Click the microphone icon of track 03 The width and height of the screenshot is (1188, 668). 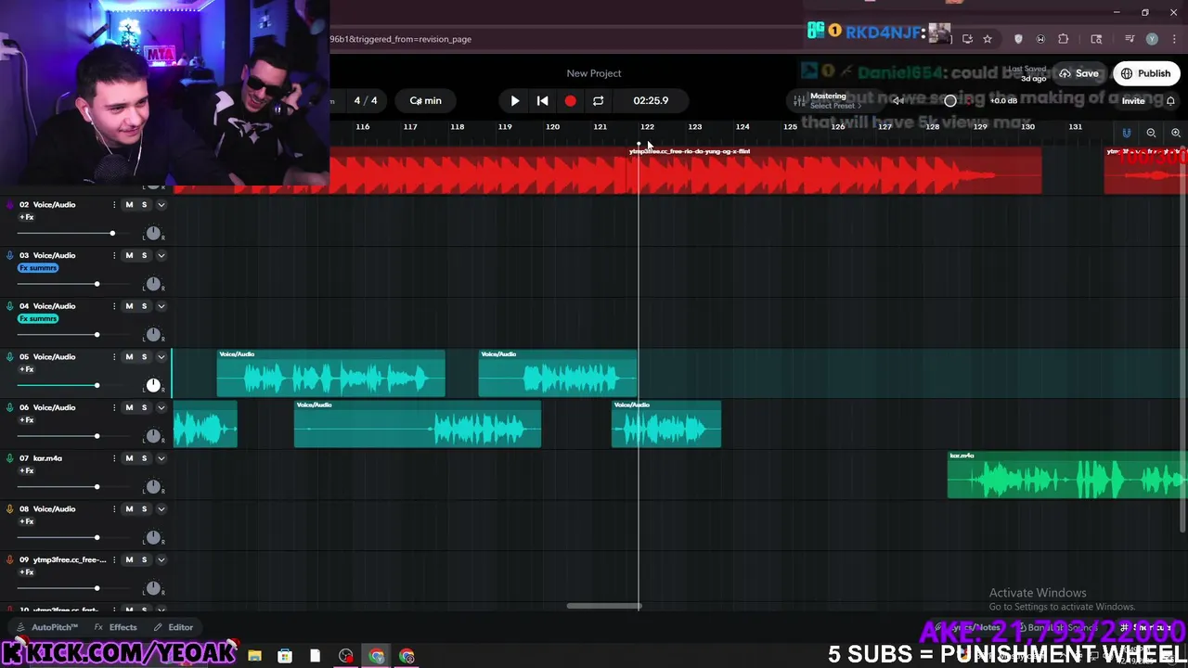point(10,255)
